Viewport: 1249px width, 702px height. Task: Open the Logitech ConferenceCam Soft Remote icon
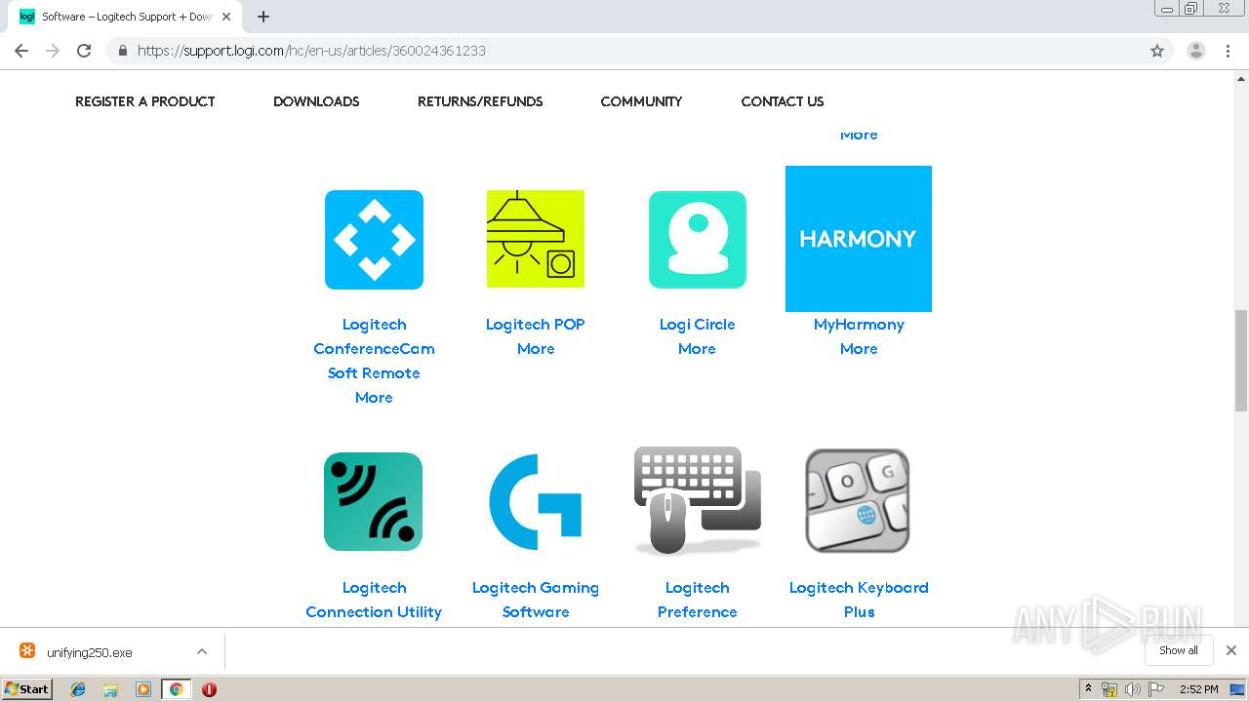[x=374, y=240]
